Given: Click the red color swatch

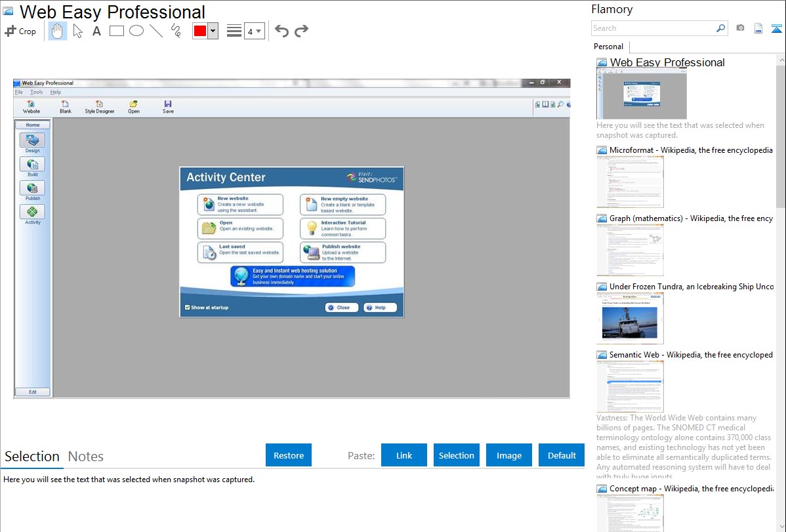Looking at the screenshot, I should pos(200,31).
